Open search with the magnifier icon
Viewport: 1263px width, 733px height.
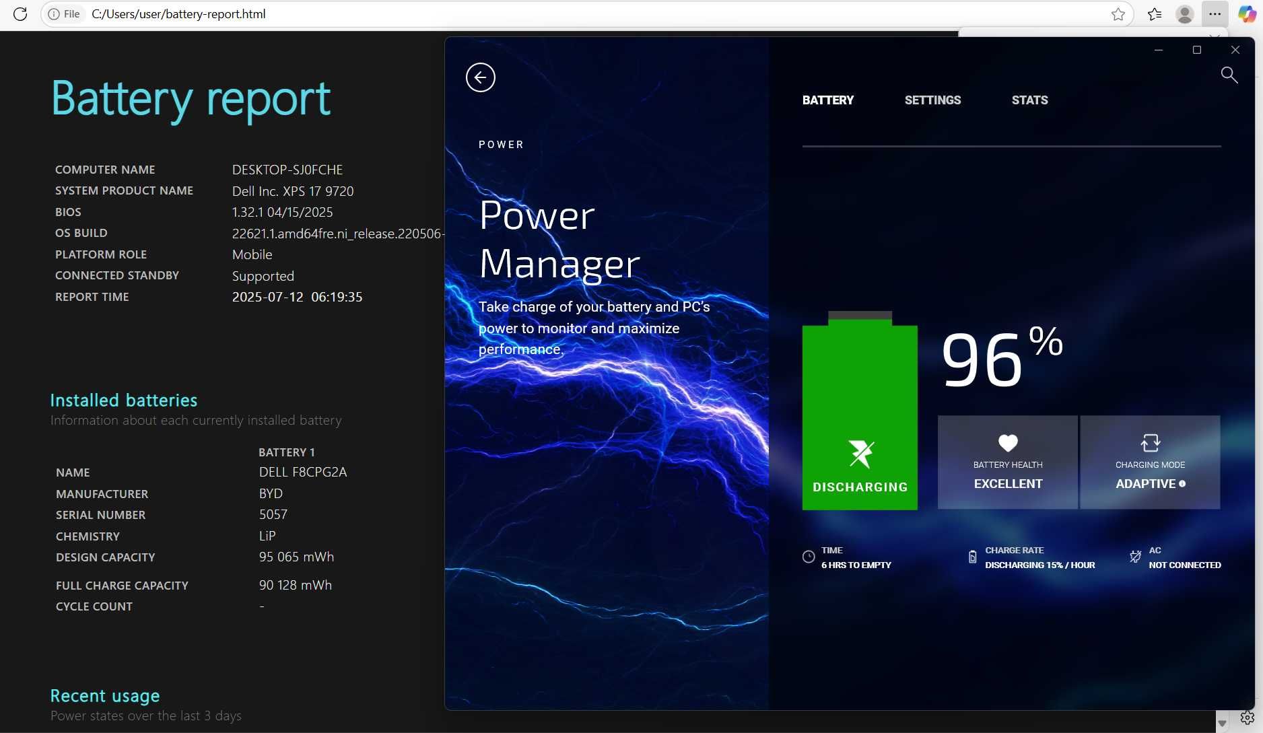[1229, 75]
